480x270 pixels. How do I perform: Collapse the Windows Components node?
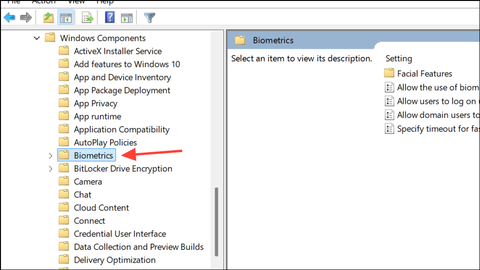(37, 38)
